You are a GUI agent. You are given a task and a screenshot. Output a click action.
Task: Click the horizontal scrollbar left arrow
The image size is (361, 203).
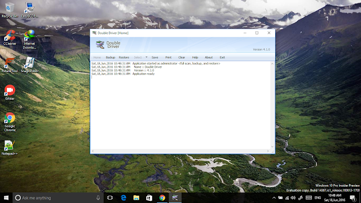pyautogui.click(x=93, y=151)
